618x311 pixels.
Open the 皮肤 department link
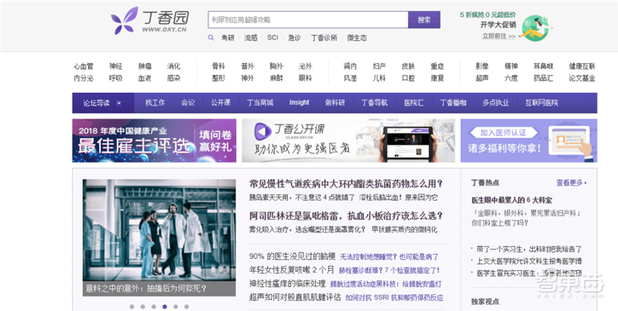point(409,66)
